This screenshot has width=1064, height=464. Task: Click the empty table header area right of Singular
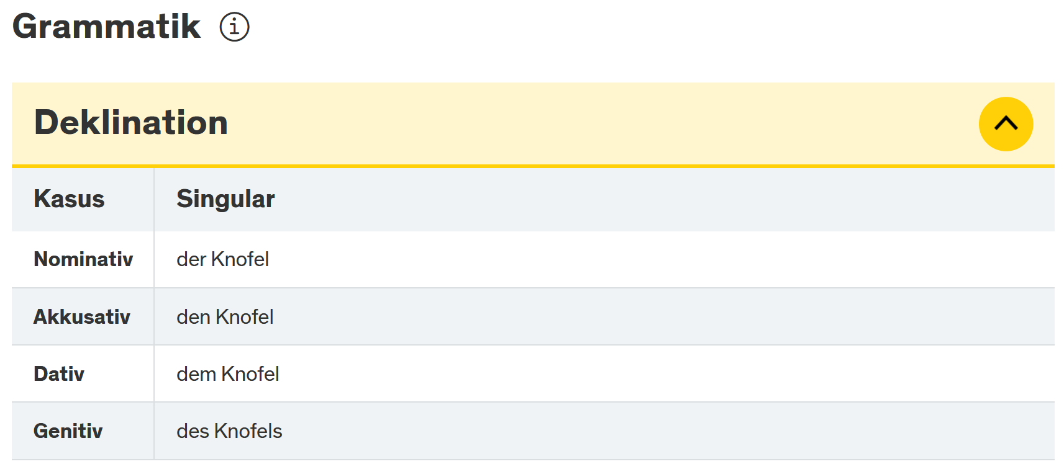(665, 199)
